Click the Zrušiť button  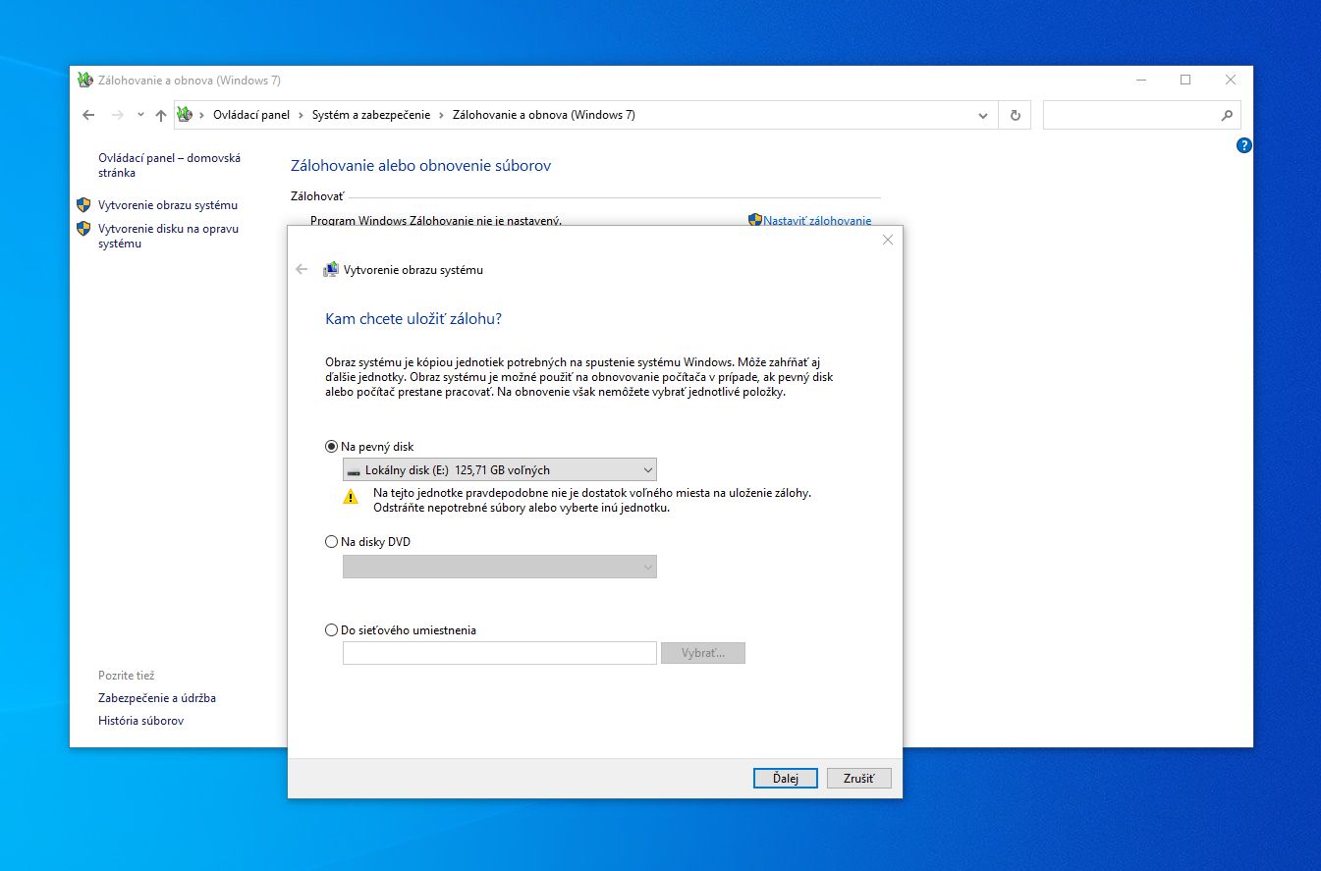pyautogui.click(x=858, y=778)
